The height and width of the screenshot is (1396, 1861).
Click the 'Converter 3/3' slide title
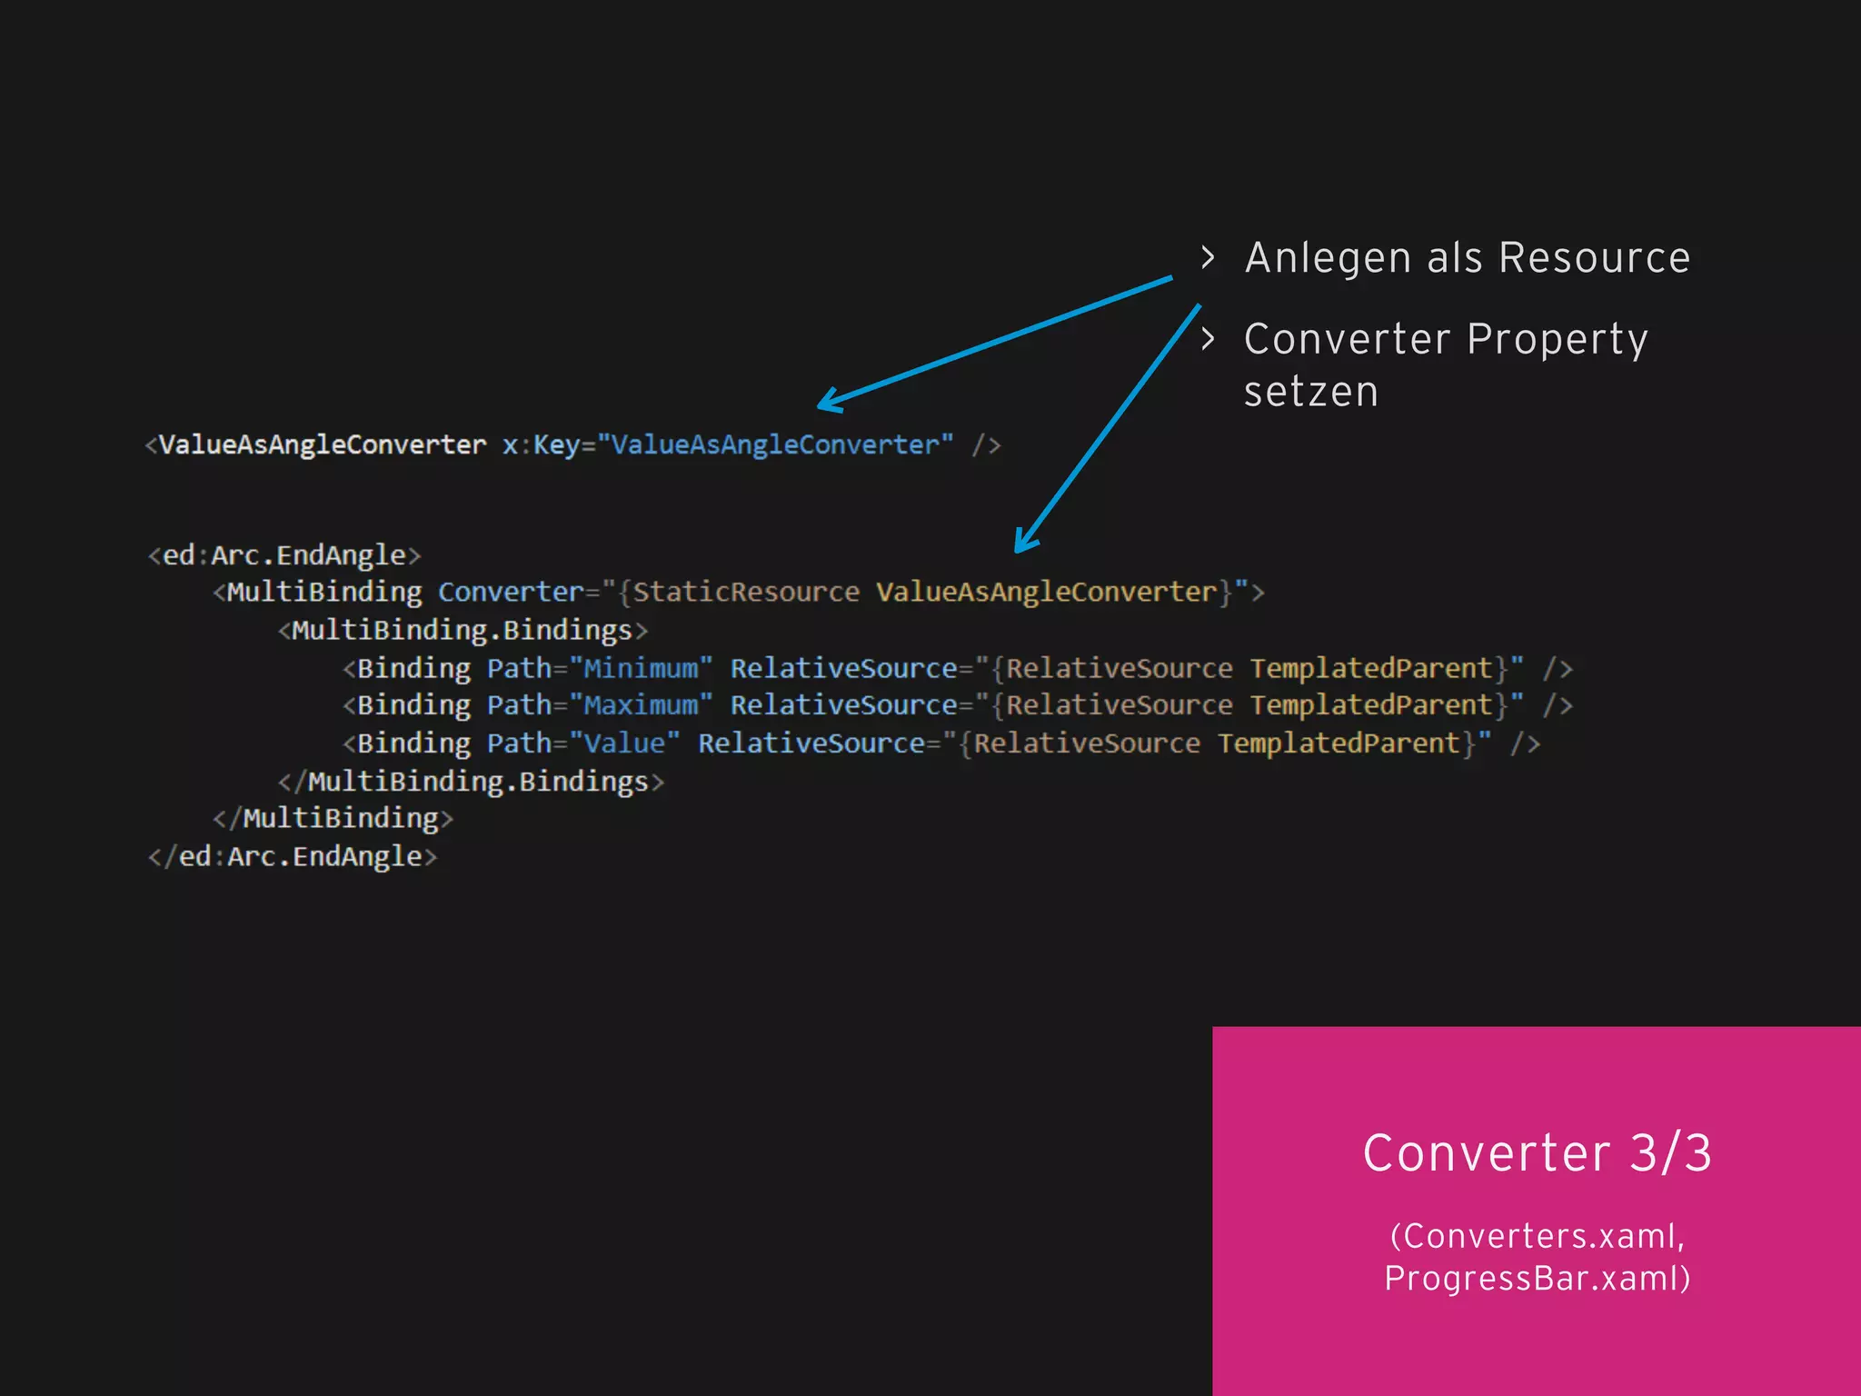1538,1153
